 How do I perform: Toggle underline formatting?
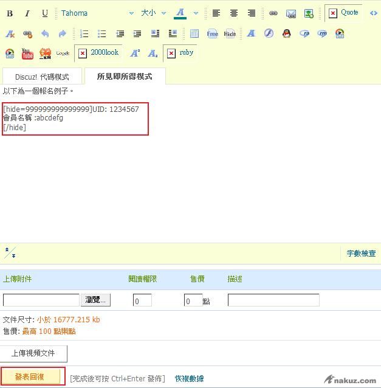(x=45, y=13)
